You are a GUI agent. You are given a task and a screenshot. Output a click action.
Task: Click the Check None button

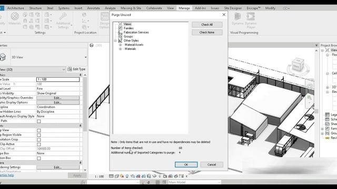207,33
